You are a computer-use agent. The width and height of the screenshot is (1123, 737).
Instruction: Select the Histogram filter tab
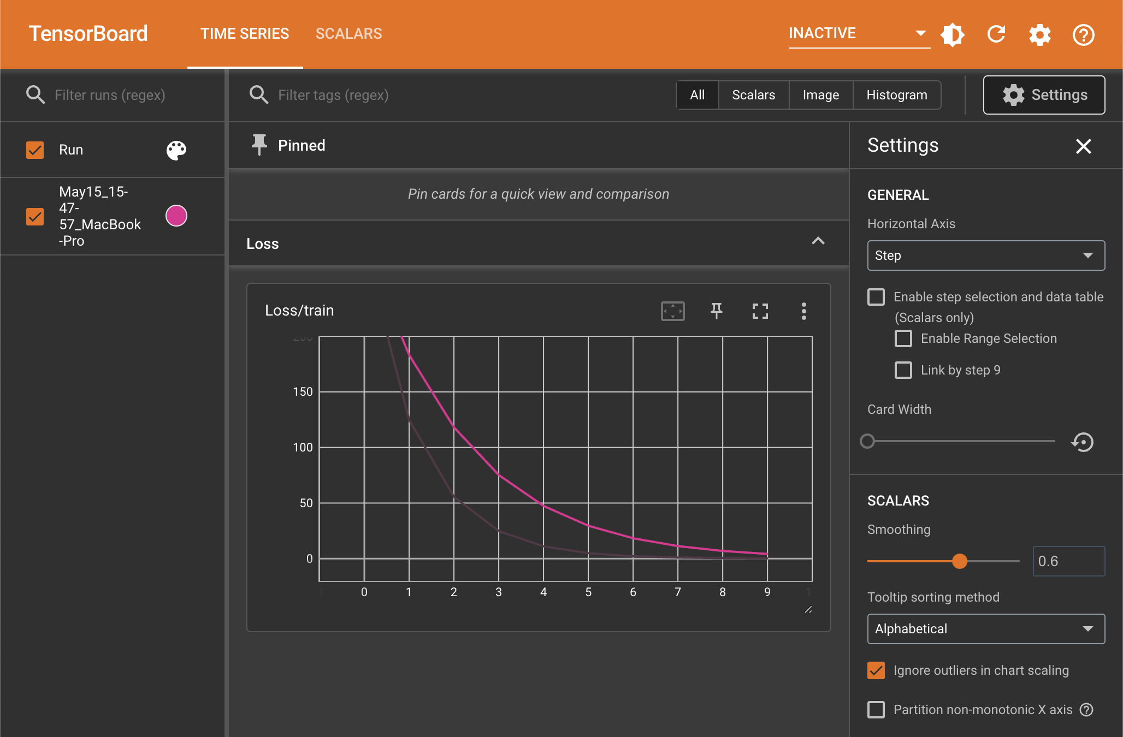tap(896, 95)
